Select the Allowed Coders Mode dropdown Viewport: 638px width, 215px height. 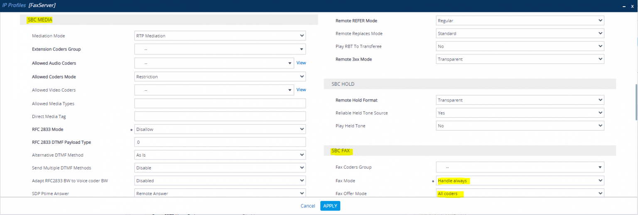[220, 77]
